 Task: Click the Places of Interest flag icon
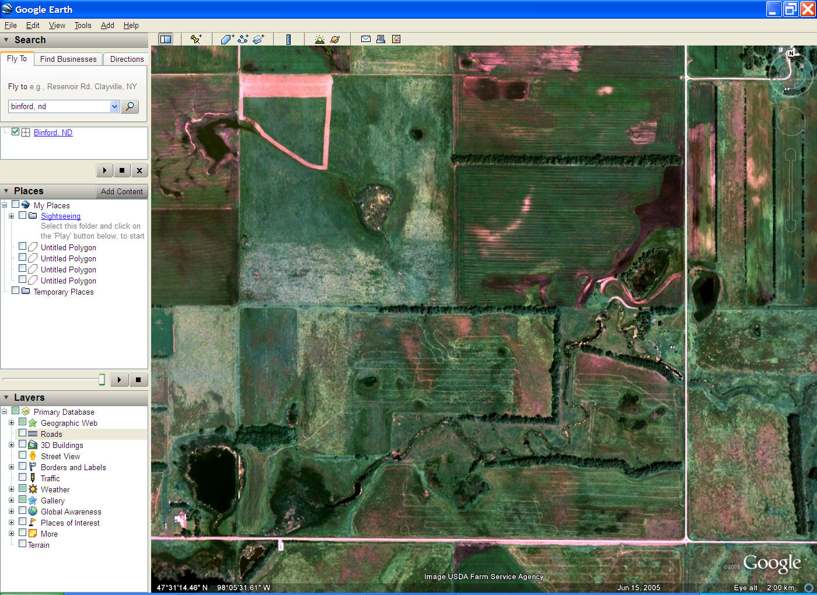pyautogui.click(x=33, y=523)
